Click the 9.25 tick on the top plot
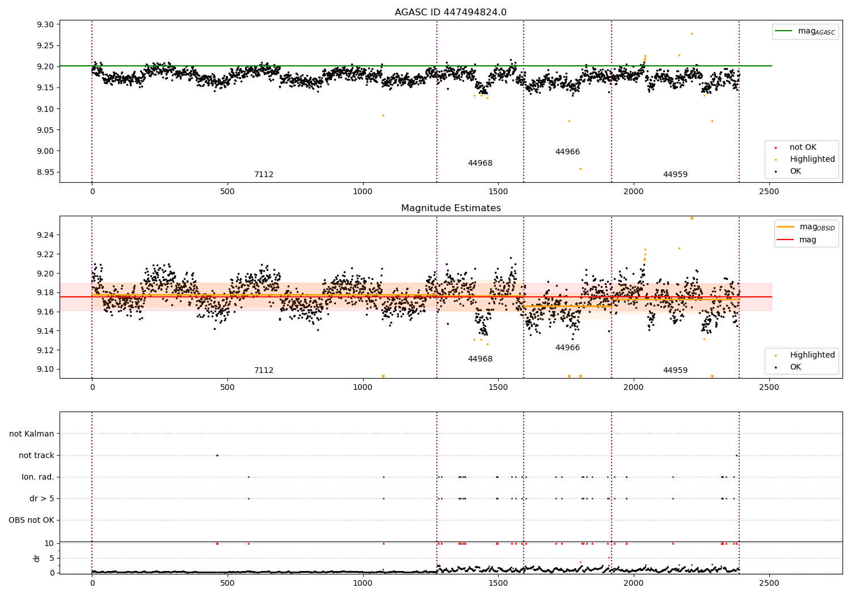Viewport: 851px width, 596px height. coord(45,46)
